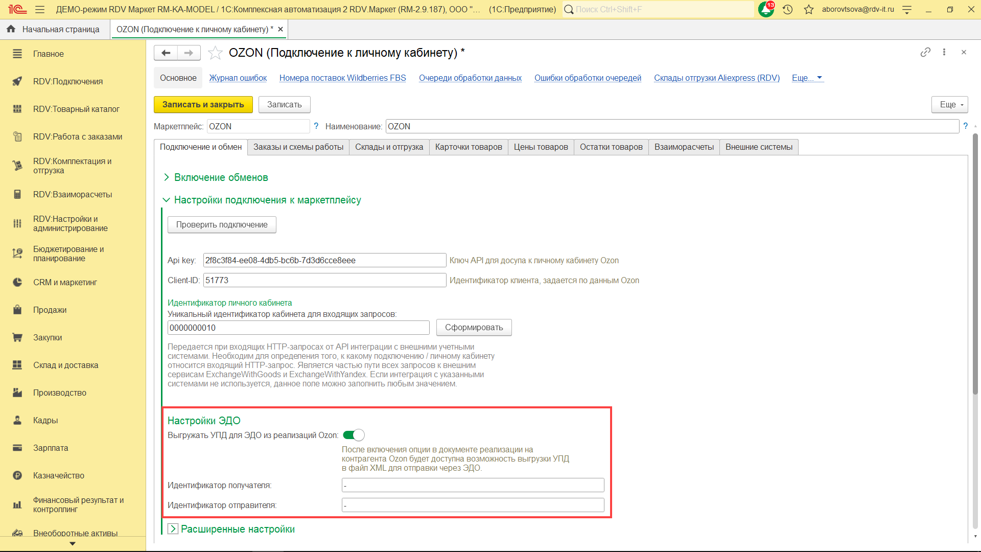
Task: Open the Журнал ошибок link
Action: point(238,78)
